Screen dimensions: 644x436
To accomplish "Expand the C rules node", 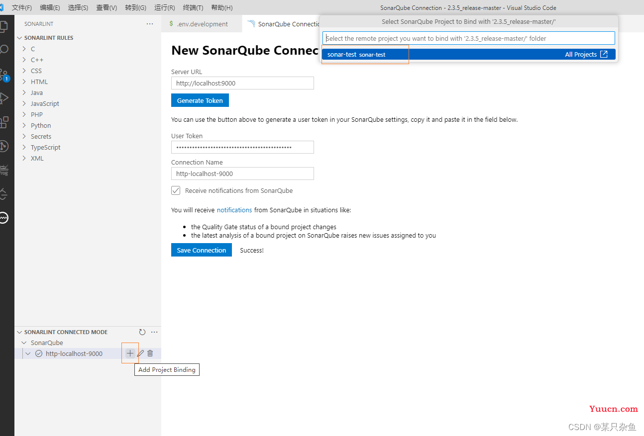I will (x=24, y=49).
